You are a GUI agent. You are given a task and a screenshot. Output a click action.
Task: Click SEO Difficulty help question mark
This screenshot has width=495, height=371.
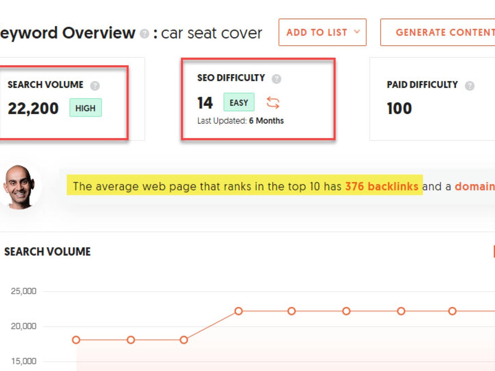[276, 79]
